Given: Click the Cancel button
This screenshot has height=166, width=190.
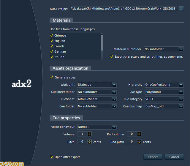Looking at the screenshot, I should click(174, 157).
